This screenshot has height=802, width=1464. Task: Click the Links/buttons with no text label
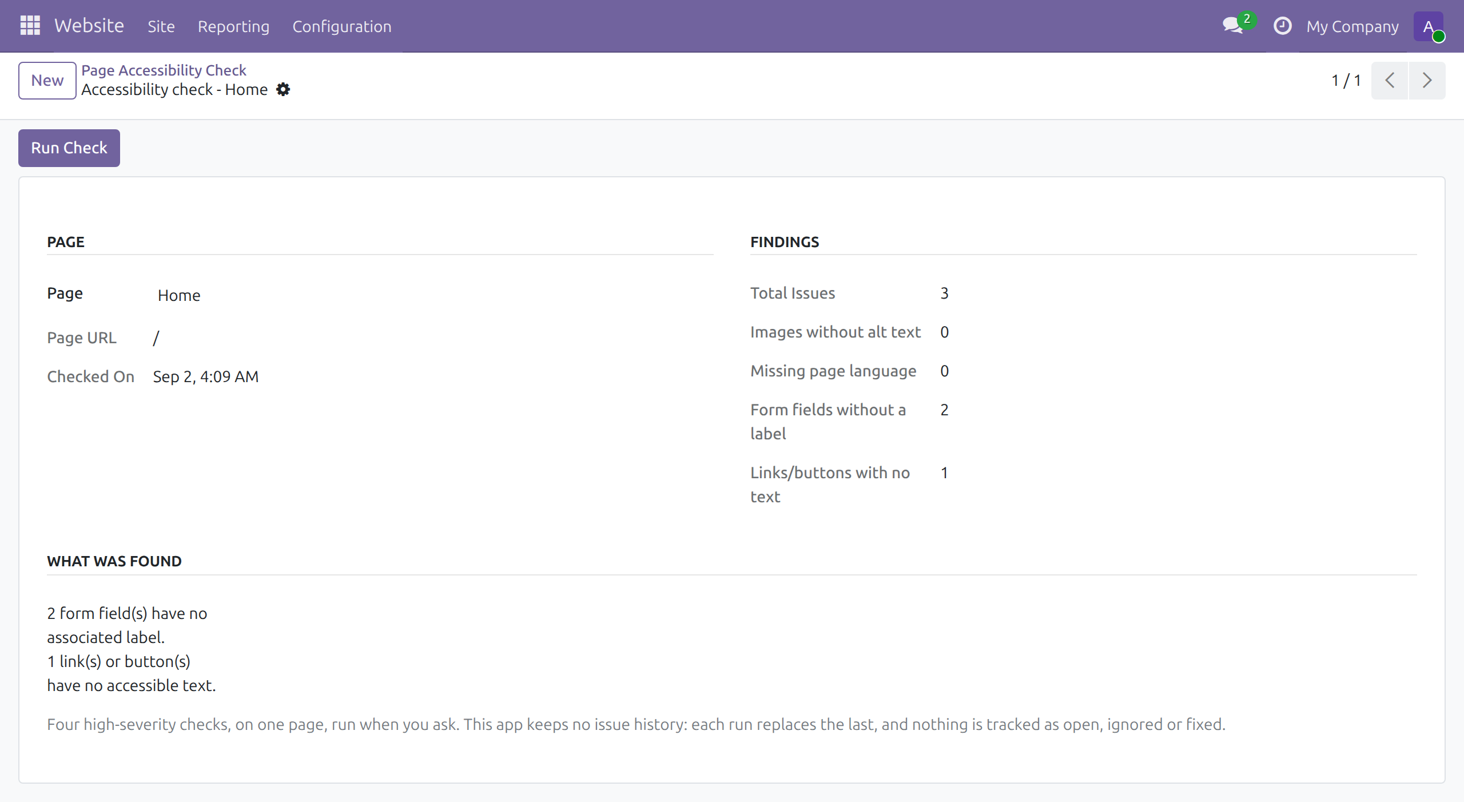tap(830, 485)
